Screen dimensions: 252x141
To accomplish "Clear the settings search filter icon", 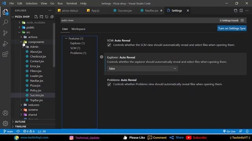I will point(242,20).
